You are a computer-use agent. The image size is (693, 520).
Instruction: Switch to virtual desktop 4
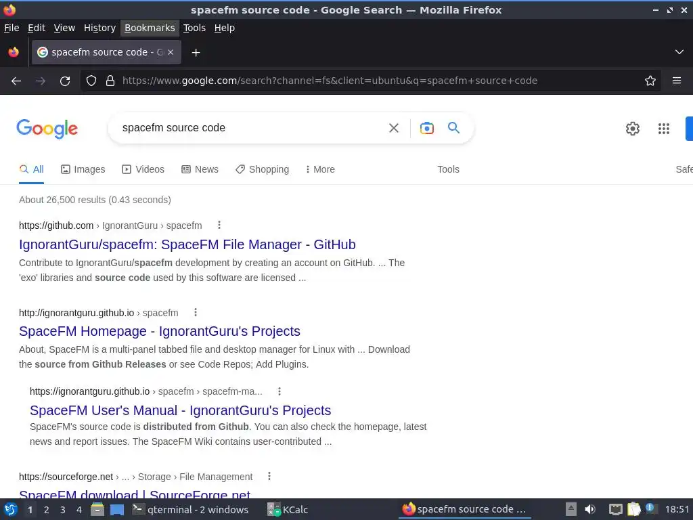pos(79,510)
